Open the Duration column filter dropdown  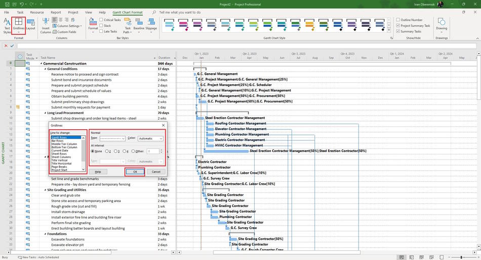[x=175, y=58]
